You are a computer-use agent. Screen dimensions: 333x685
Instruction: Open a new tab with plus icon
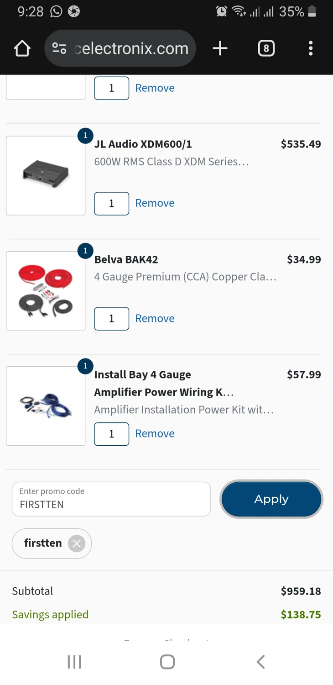point(220,48)
